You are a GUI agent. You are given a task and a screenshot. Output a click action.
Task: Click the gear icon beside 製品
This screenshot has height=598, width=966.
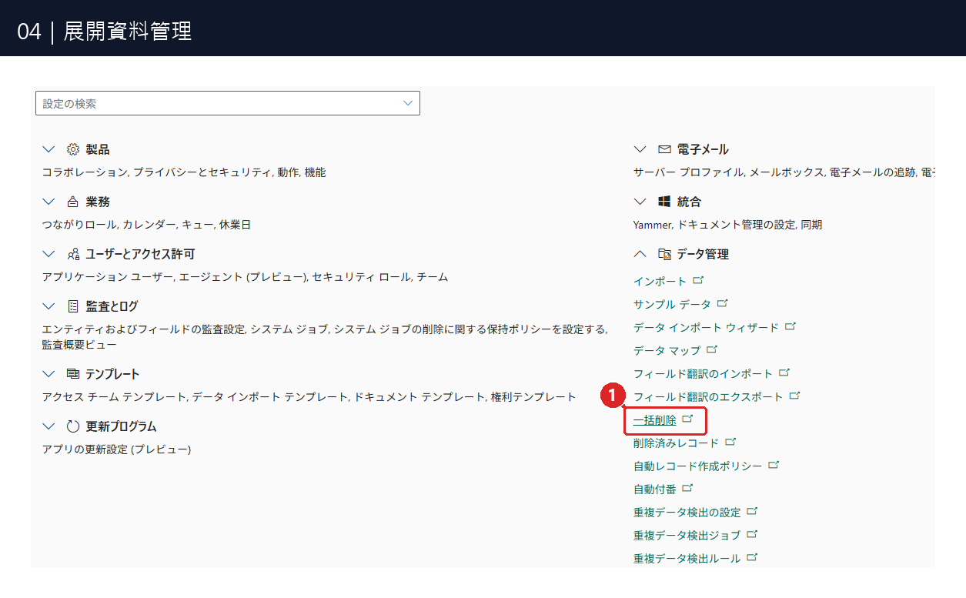point(73,149)
